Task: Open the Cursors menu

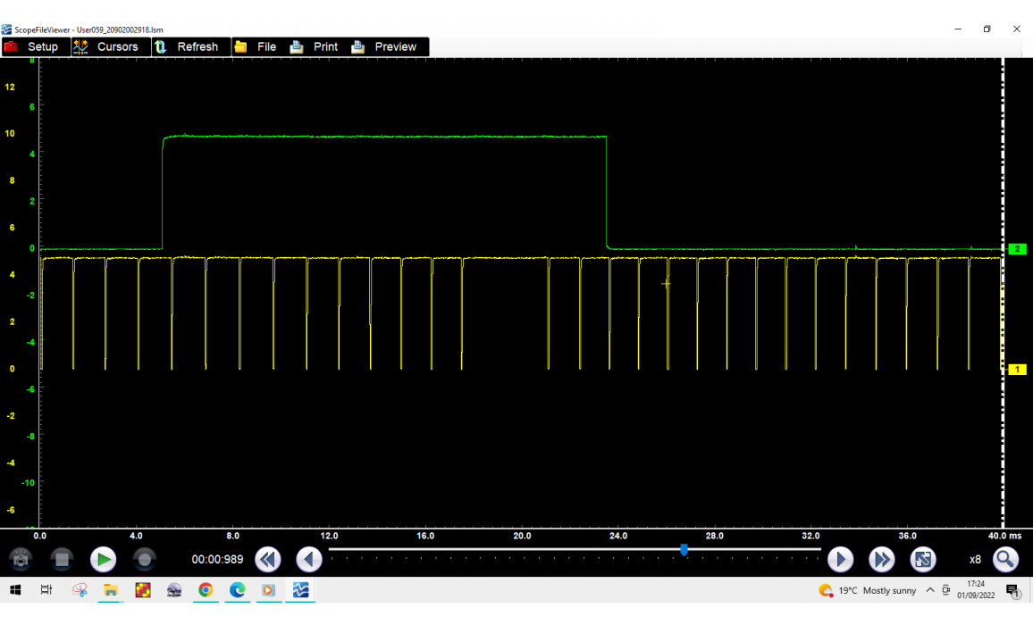Action: (106, 46)
